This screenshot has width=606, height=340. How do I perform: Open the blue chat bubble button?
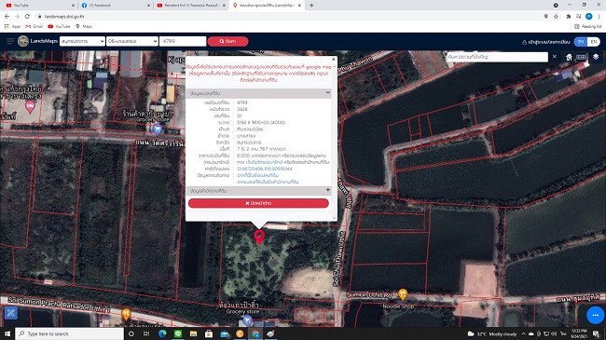[595, 315]
